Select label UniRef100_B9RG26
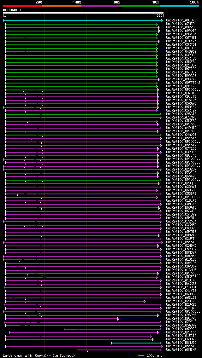 [x=181, y=76]
